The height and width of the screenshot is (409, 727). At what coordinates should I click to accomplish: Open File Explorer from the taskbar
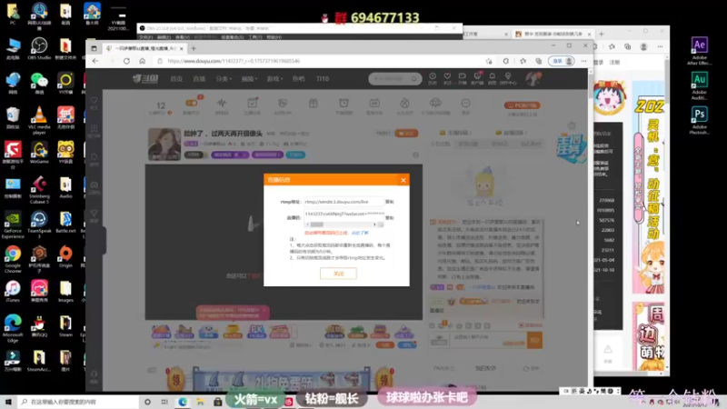click(200, 402)
